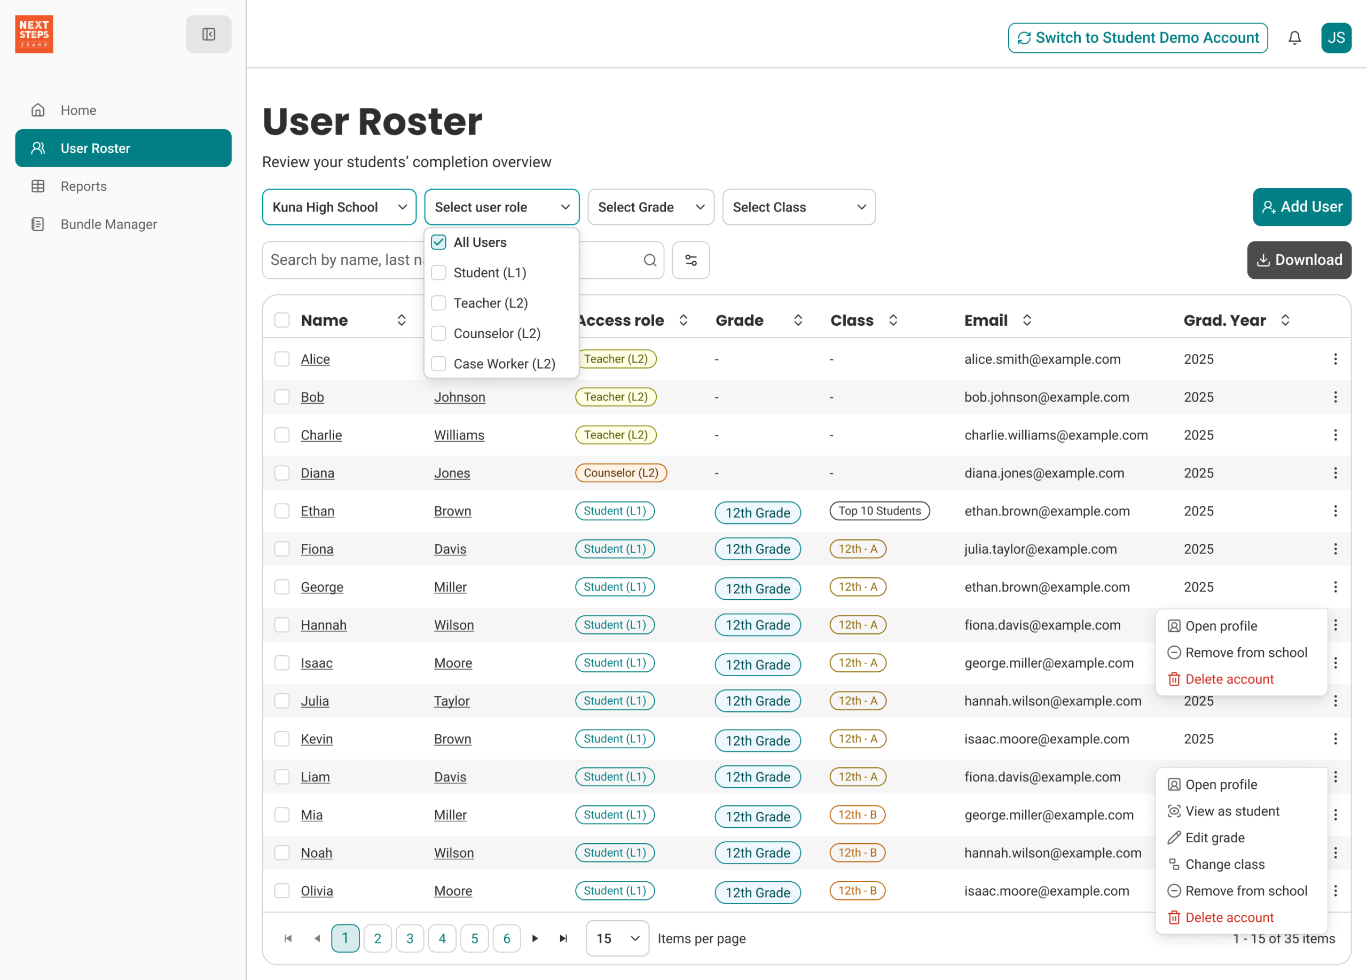Sort by Email column arrows

(1027, 320)
